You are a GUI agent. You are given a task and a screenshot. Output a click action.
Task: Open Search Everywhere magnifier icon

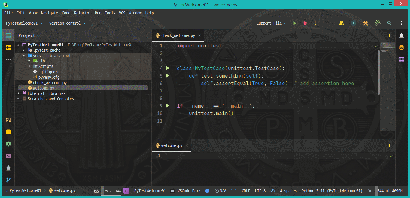(390, 23)
